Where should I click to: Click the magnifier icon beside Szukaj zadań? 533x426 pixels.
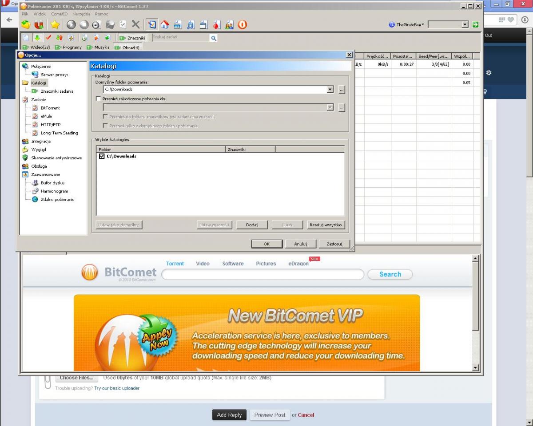point(214,39)
